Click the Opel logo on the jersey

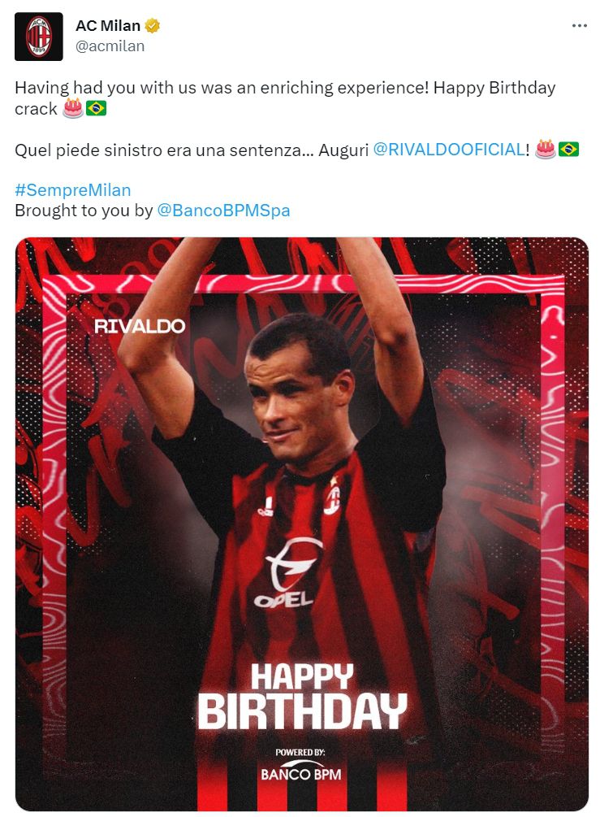[287, 572]
